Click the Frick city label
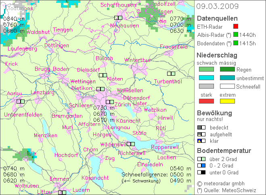The width and height of the screenshot is (266, 195). tap(12, 64)
